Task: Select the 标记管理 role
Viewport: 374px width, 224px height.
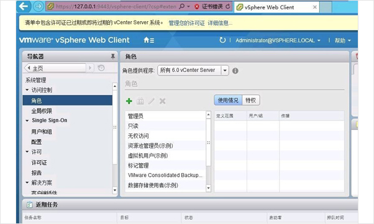Action: tap(165, 166)
